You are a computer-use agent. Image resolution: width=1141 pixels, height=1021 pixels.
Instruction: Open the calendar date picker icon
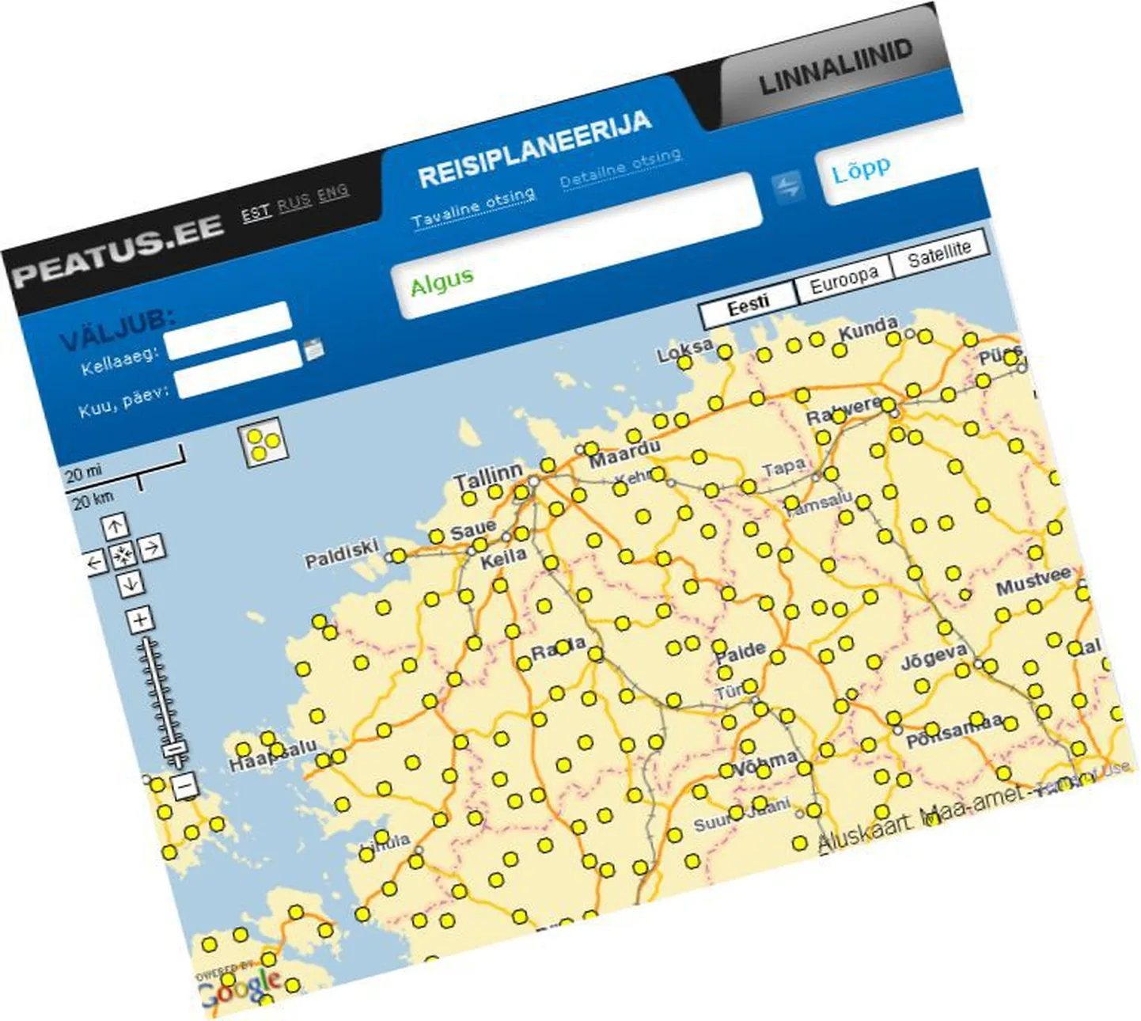tap(314, 348)
